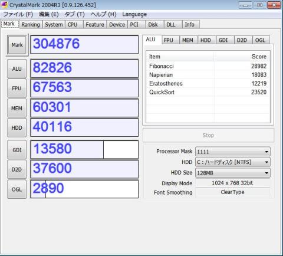Select the HDD results tab
283x256 pixels.
point(206,40)
